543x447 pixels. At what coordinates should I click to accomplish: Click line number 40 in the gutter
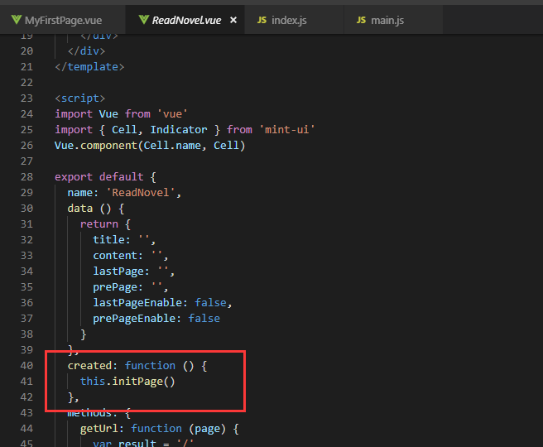pyautogui.click(x=26, y=366)
